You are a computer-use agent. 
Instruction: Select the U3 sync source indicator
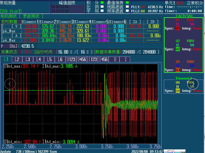click(x=178, y=70)
